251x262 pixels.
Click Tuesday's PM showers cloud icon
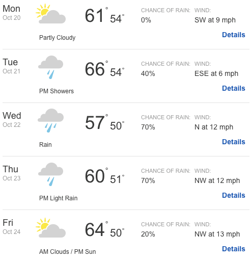click(x=50, y=67)
